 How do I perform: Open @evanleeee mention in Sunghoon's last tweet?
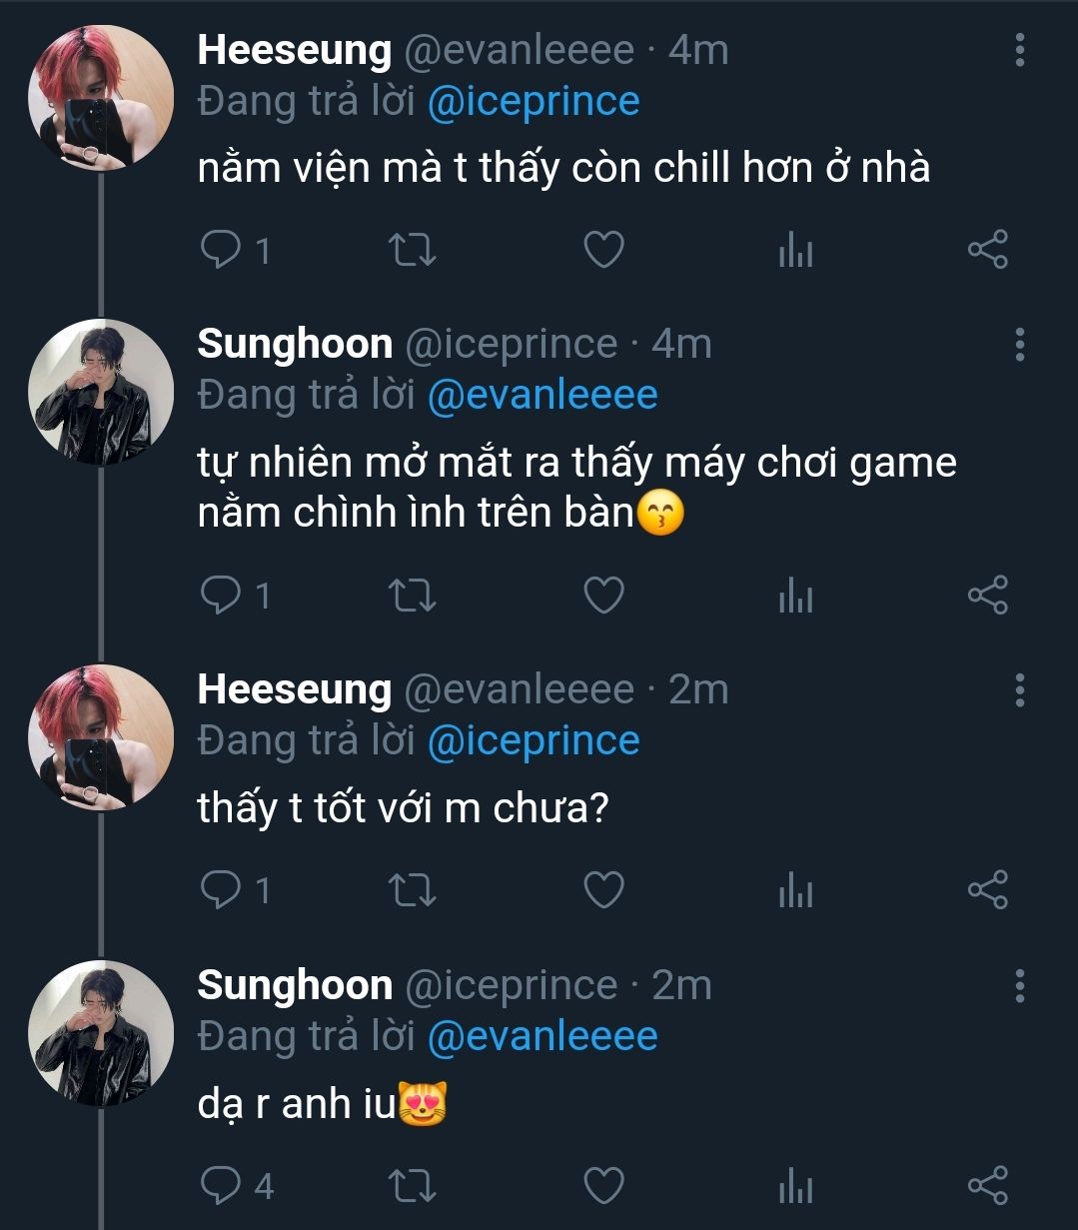(542, 1037)
